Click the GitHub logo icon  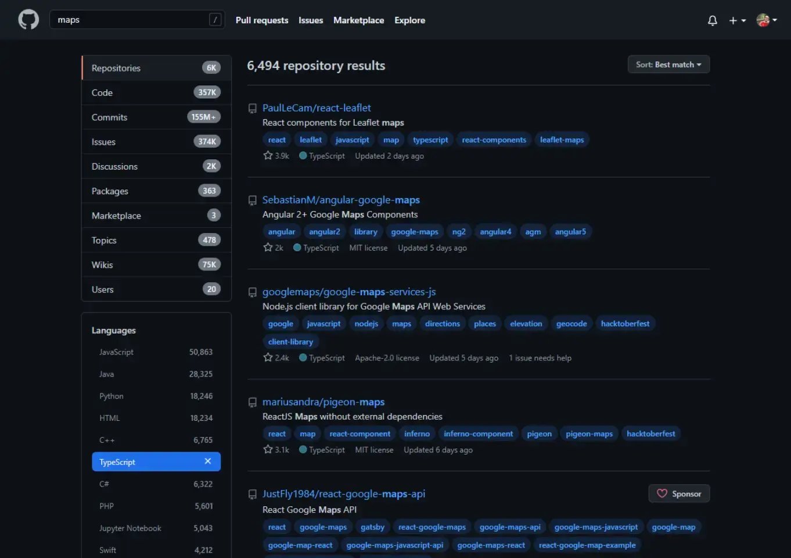click(x=28, y=20)
